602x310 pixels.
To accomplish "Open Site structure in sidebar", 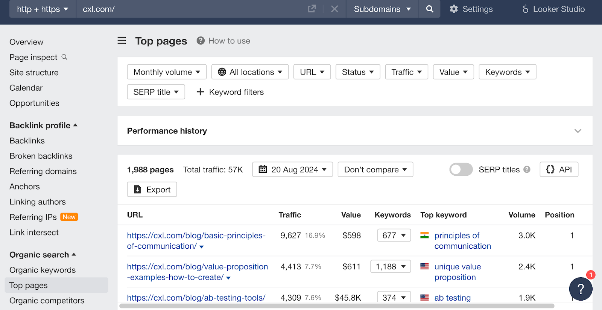I will coord(34,73).
